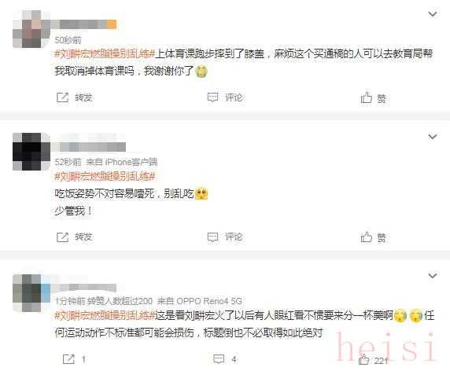Open the chevron menu on second post
Image resolution: width=450 pixels, height=371 pixels.
433,137
